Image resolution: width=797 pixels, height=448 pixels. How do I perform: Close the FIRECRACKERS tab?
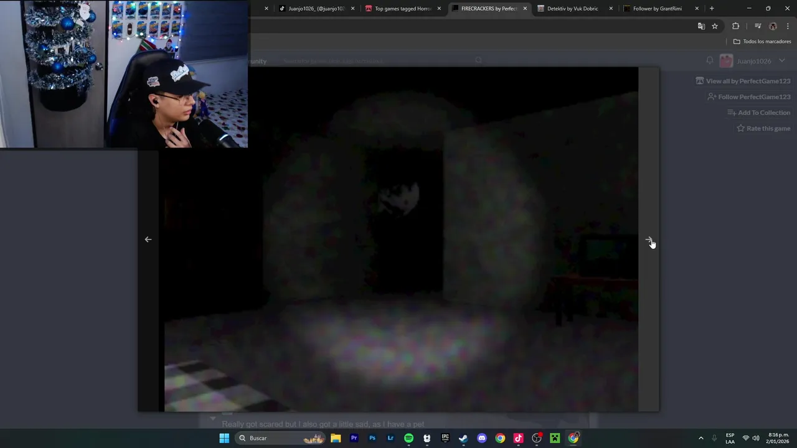click(x=525, y=9)
